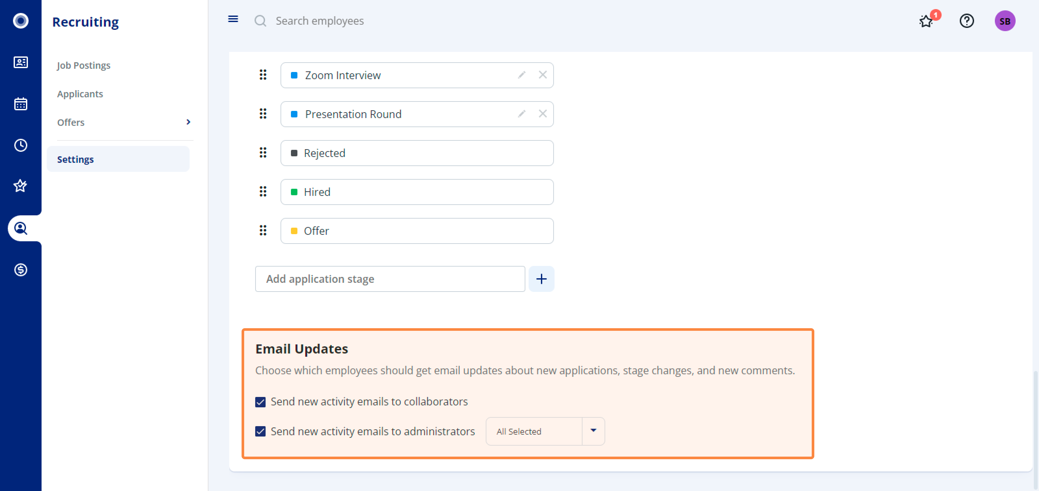This screenshot has width=1039, height=491.
Task: Grab the drag handle for Rejected
Action: [263, 153]
